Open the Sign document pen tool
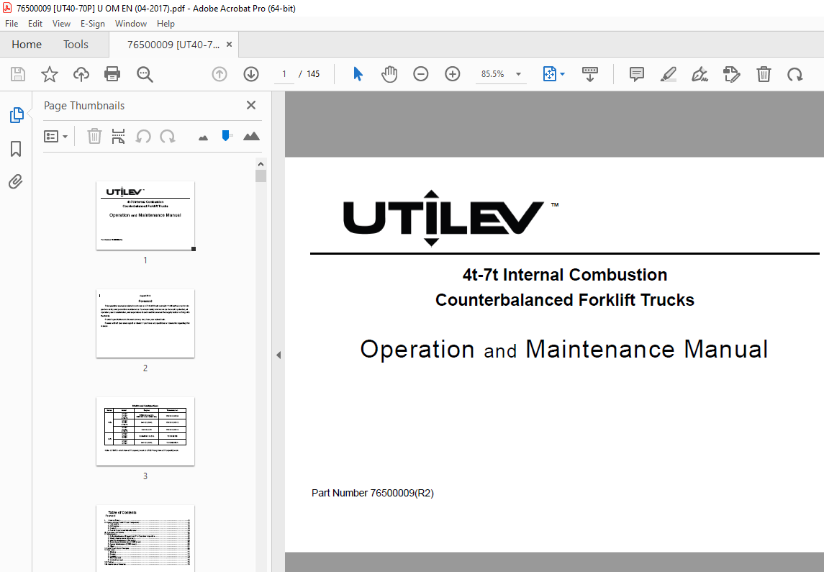Screen dimensions: 824x572 [700, 74]
